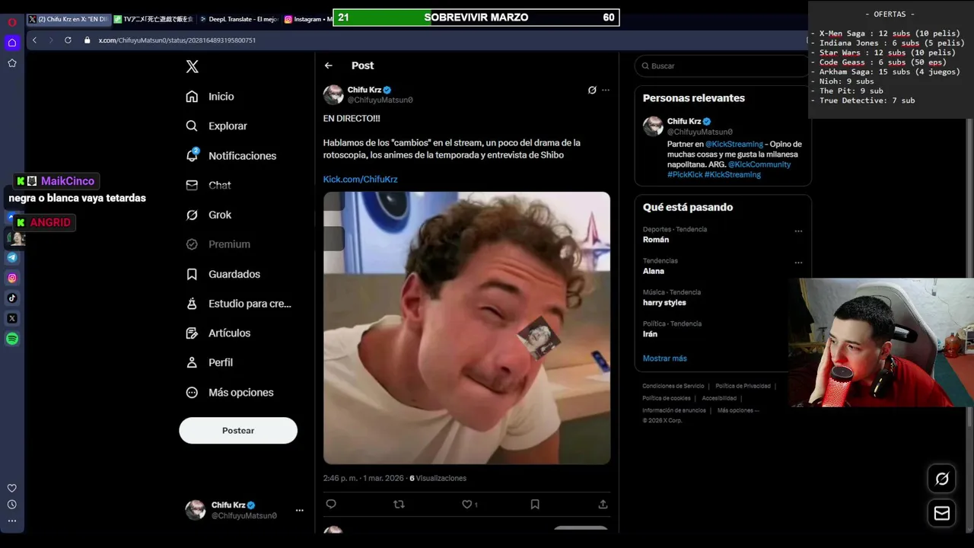Open the Opera menu logo
Image resolution: width=974 pixels, height=548 pixels.
tap(12, 22)
